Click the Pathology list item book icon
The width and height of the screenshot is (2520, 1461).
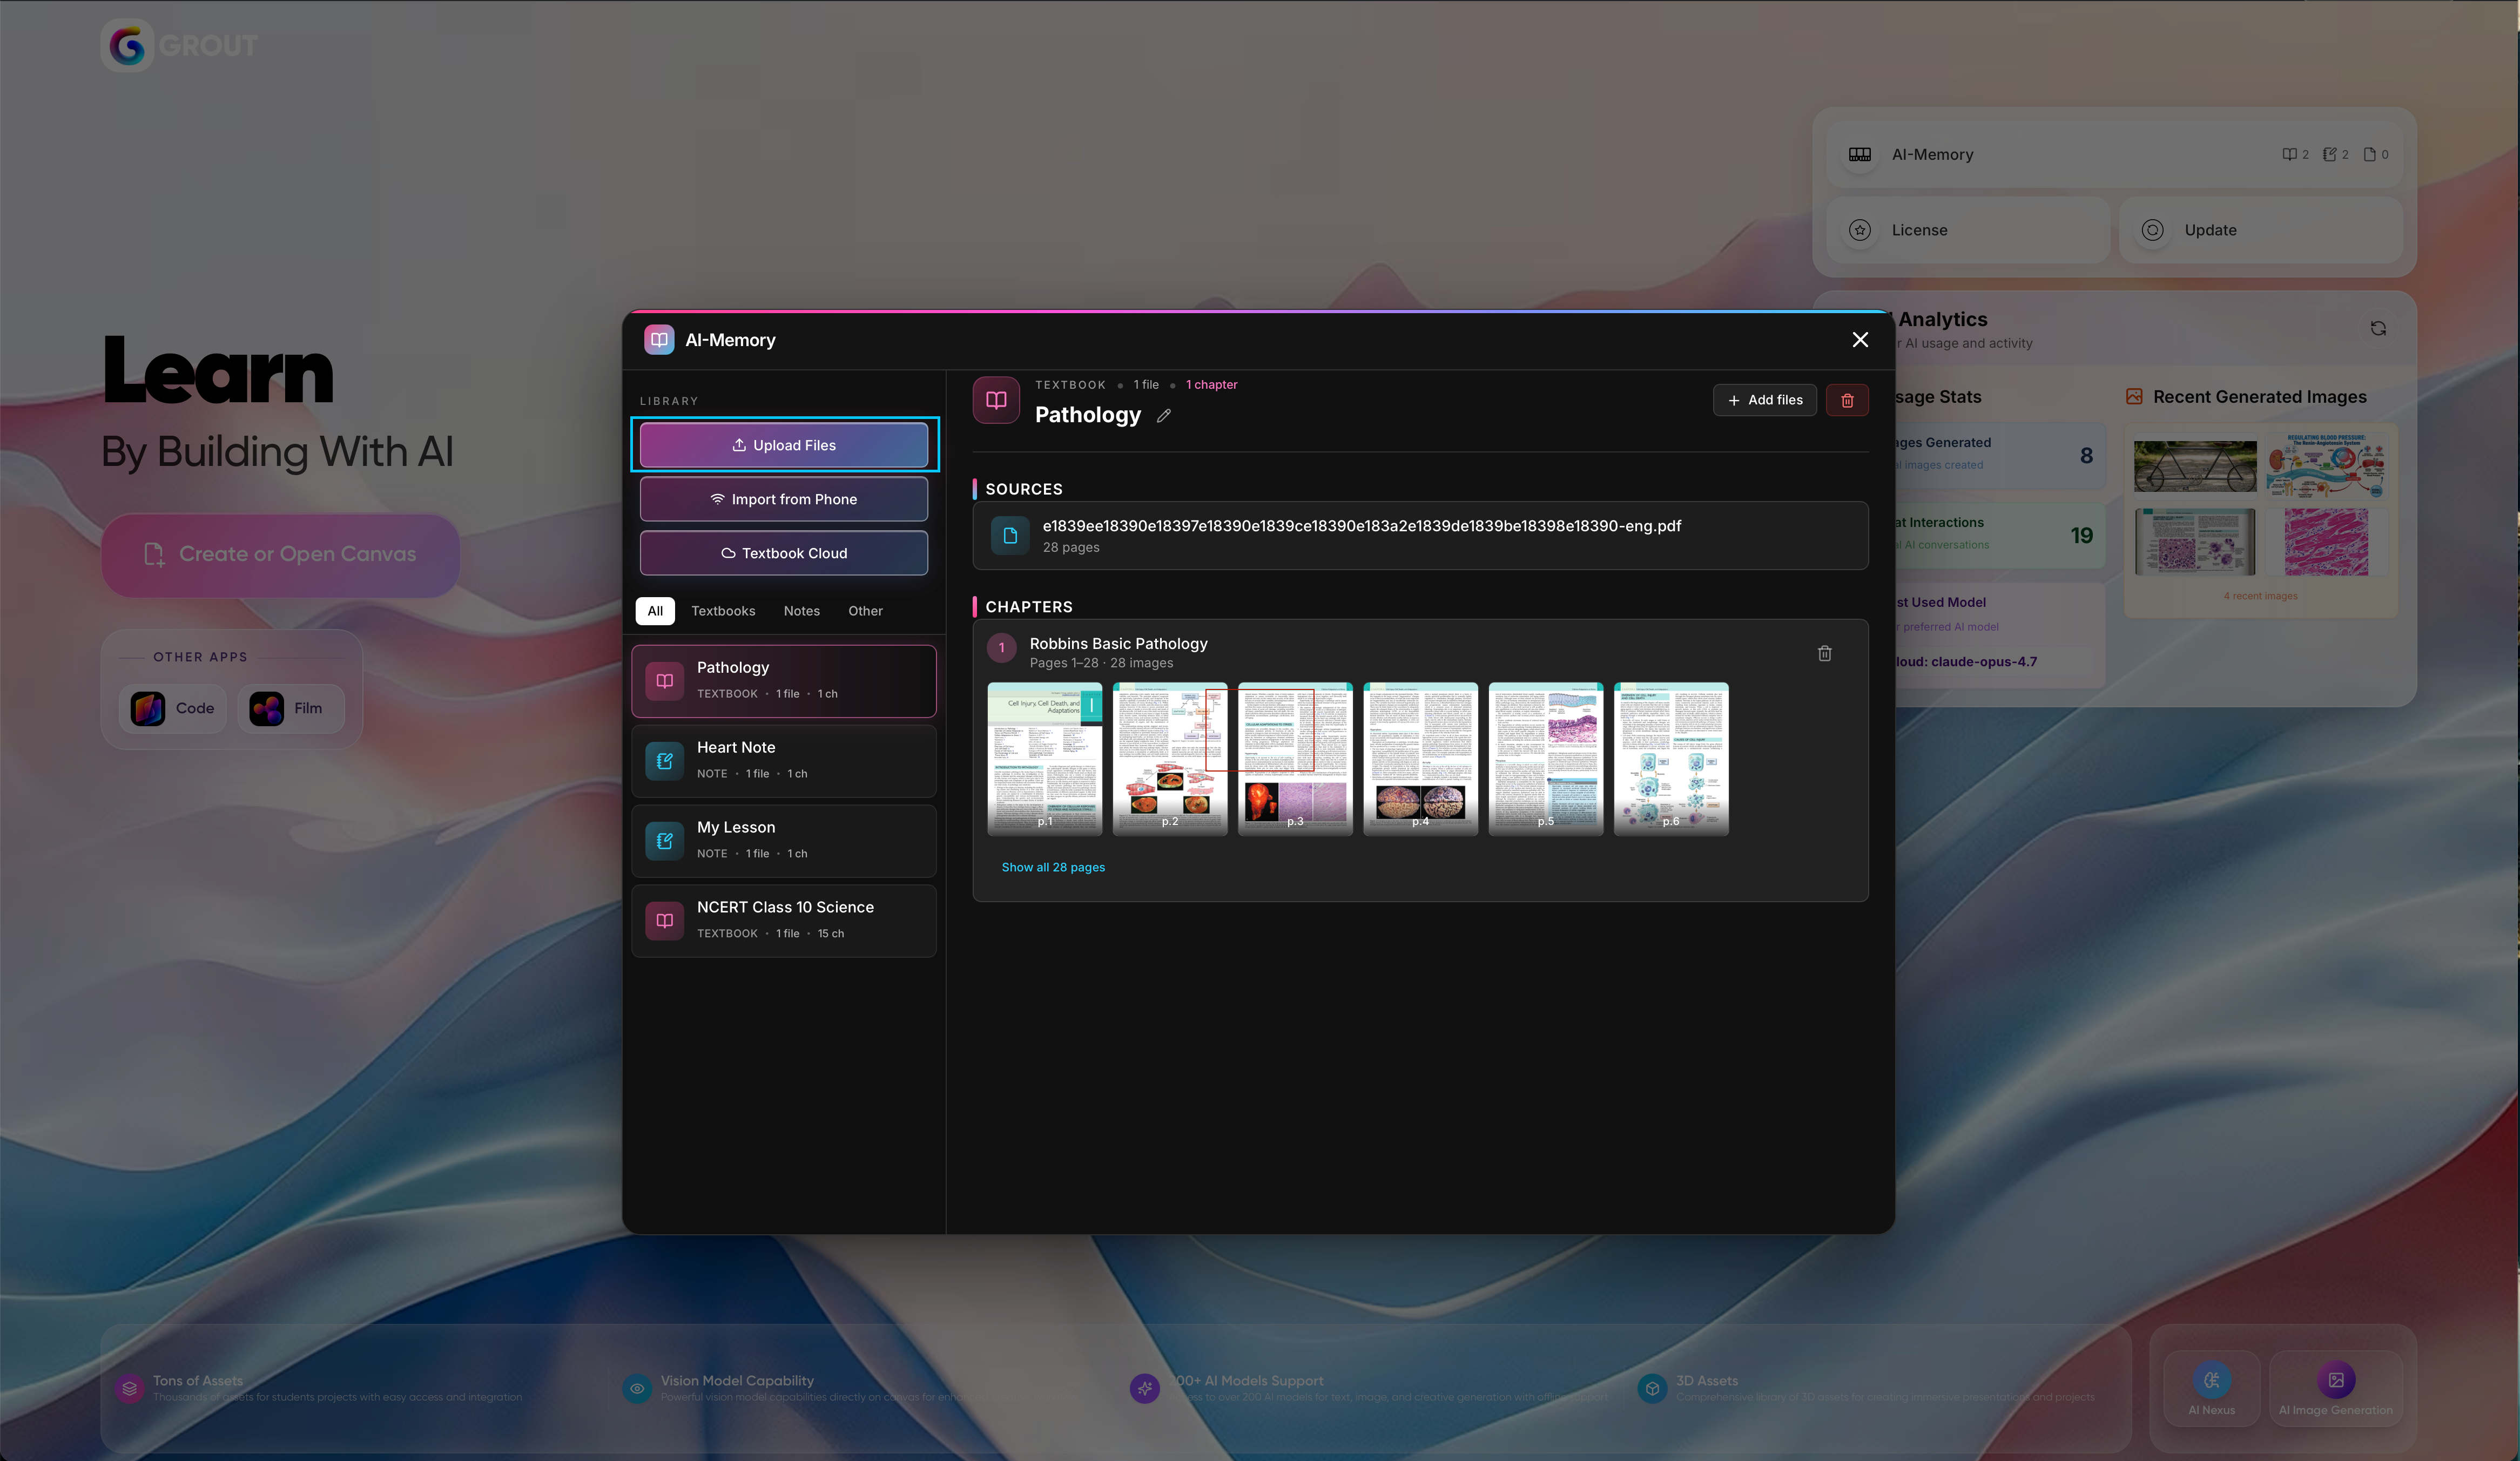point(664,681)
